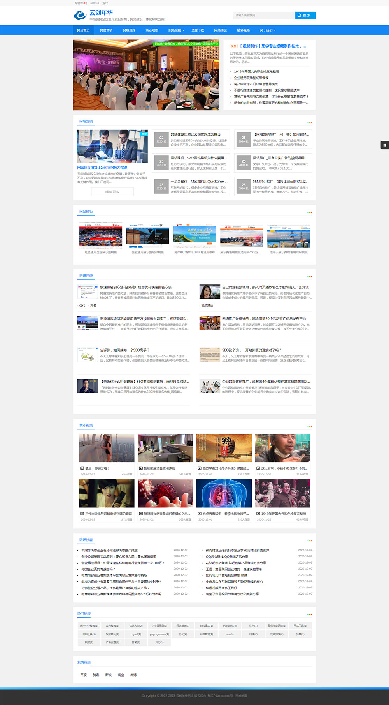Screen dimensions: 389x705
Task: Open the admin account link
Action: click(95, 3)
